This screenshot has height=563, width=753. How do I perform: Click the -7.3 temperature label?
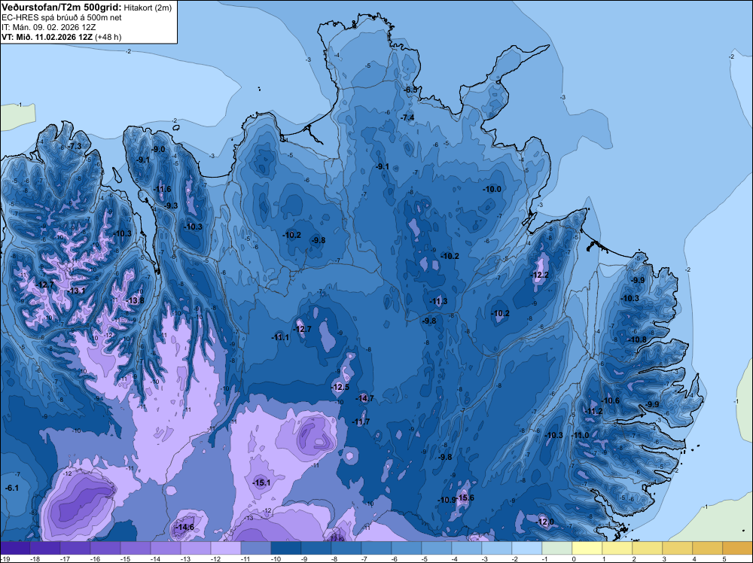75,146
